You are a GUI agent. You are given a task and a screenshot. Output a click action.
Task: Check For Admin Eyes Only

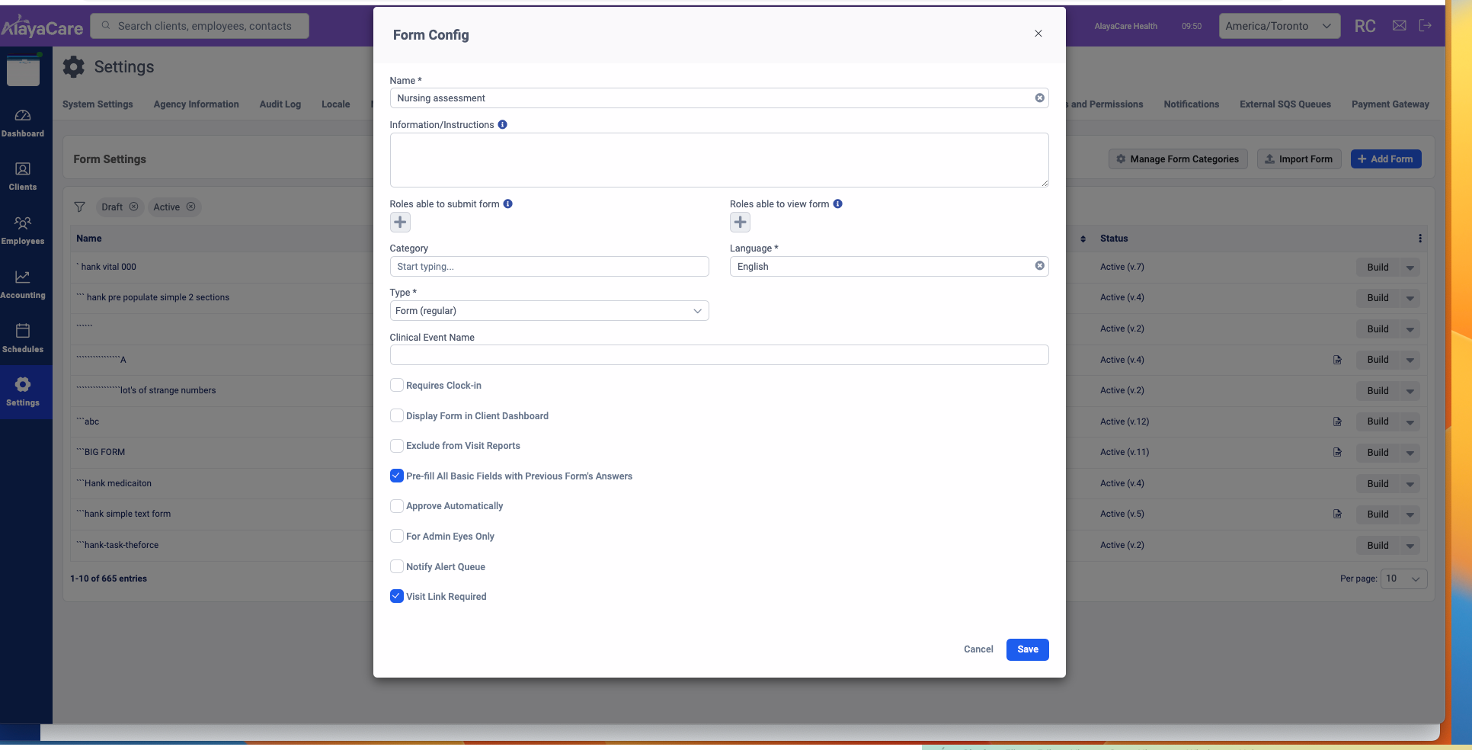[396, 536]
